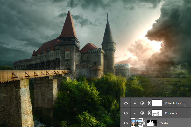Click the Curves 2 adjustment icon
The image size is (191, 127).
pyautogui.click(x=142, y=113)
